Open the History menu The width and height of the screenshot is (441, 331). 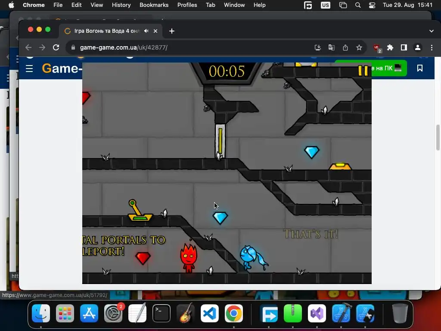click(121, 5)
